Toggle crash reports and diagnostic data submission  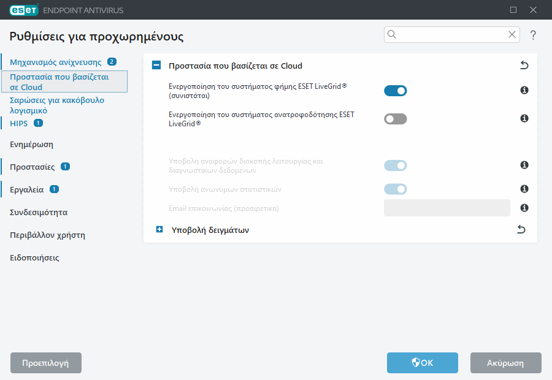click(396, 165)
